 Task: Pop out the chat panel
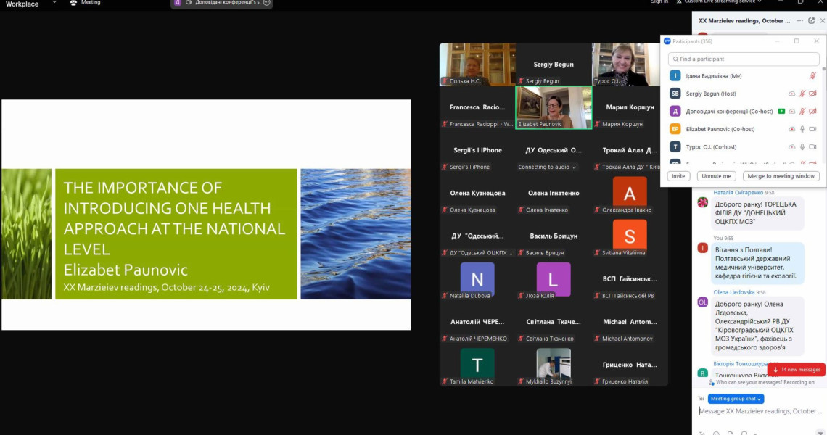coord(811,20)
